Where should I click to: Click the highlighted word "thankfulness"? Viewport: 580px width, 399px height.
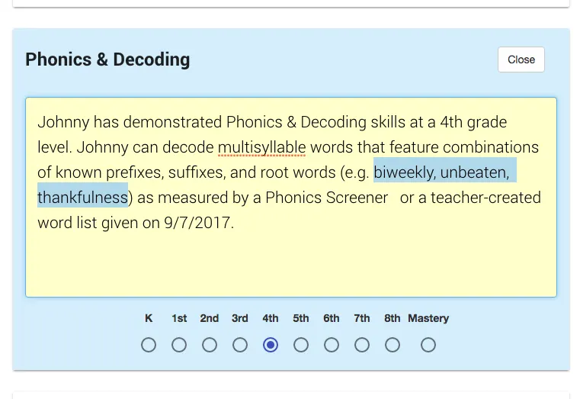(82, 198)
